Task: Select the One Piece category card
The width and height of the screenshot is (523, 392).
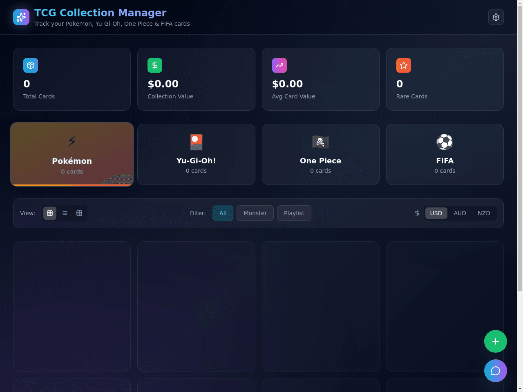Action: (x=321, y=154)
